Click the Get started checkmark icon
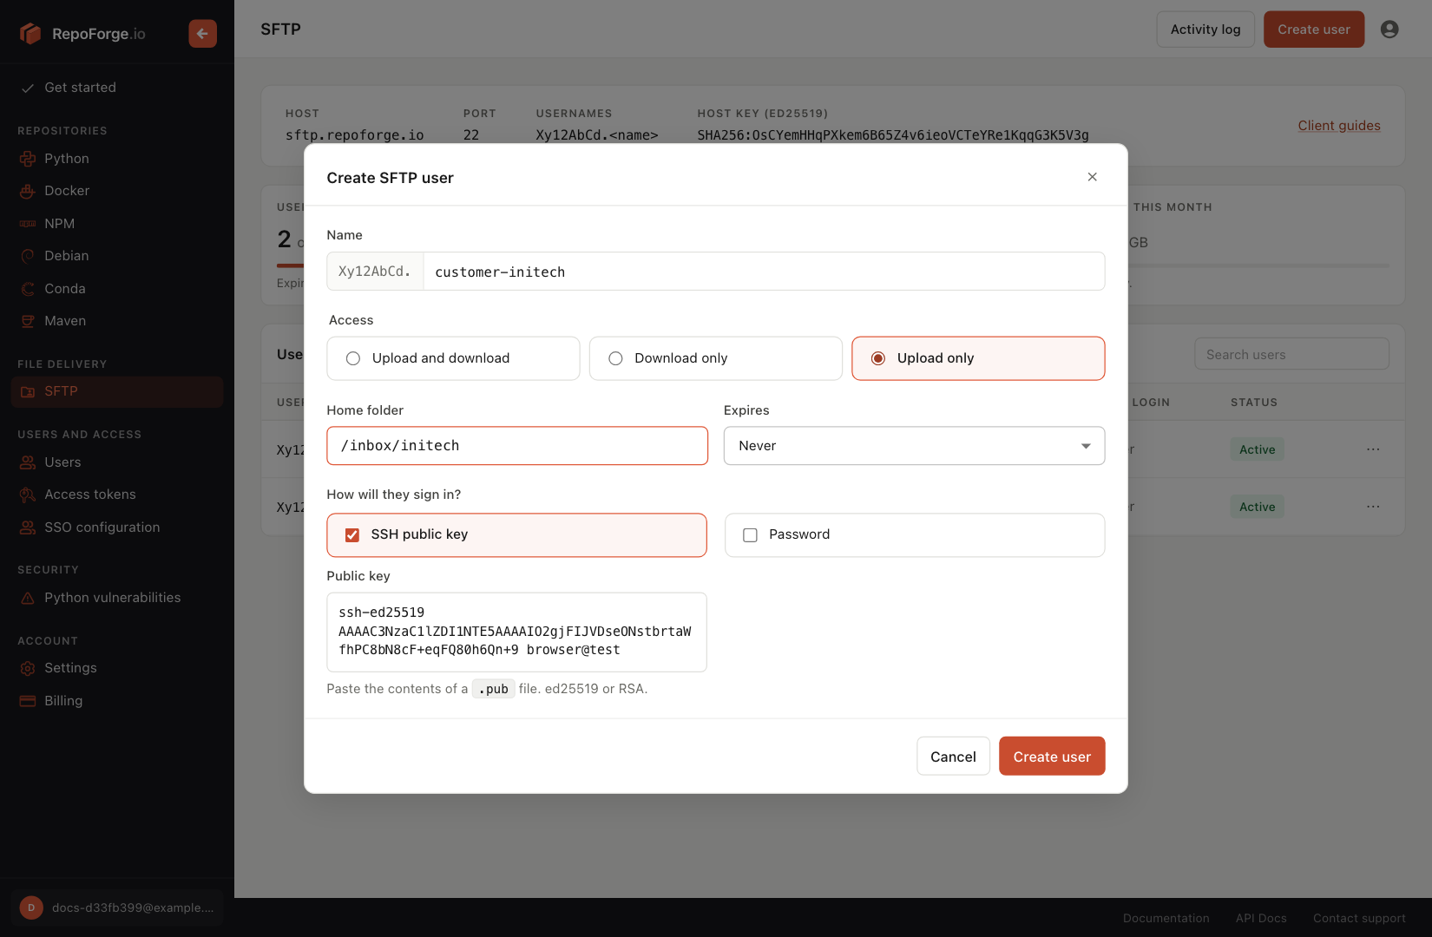Image resolution: width=1432 pixels, height=937 pixels. pyautogui.click(x=28, y=88)
